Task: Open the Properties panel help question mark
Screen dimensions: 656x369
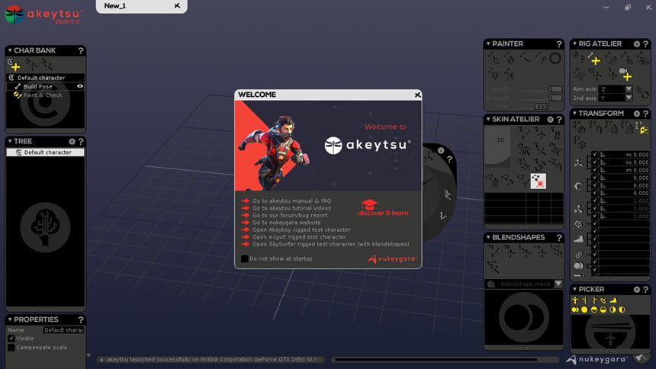Action: pos(81,319)
